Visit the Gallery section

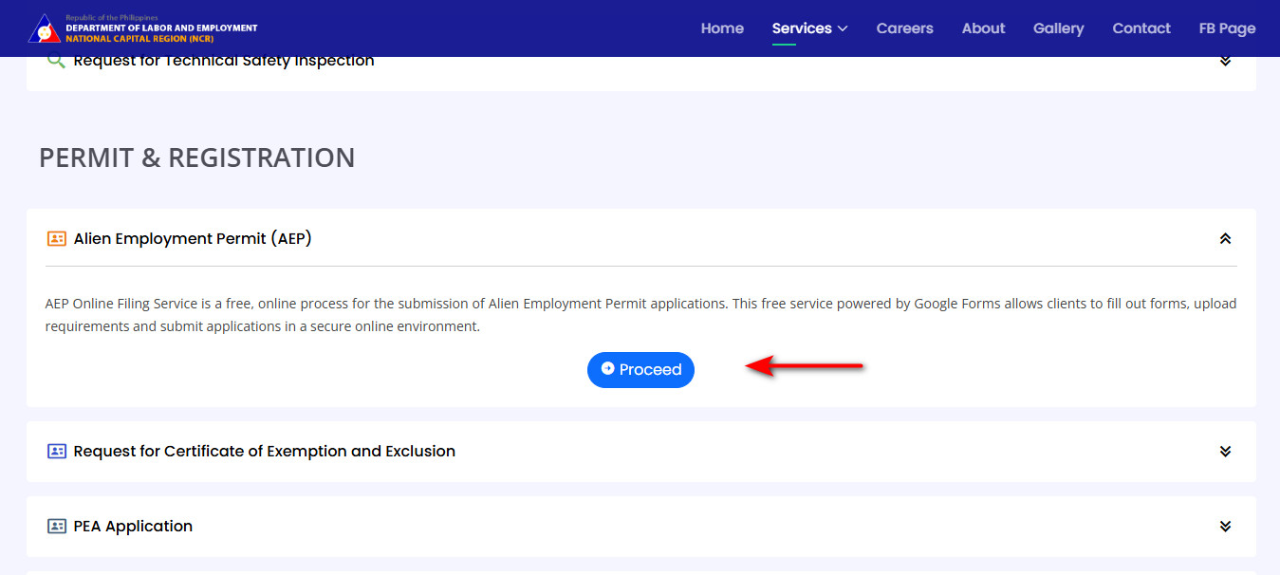coord(1058,28)
